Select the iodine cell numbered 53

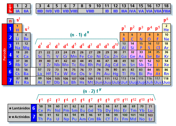(158, 63)
